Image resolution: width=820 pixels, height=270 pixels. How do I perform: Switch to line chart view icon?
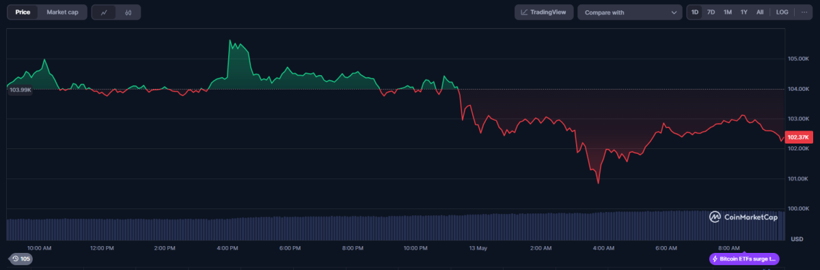104,12
